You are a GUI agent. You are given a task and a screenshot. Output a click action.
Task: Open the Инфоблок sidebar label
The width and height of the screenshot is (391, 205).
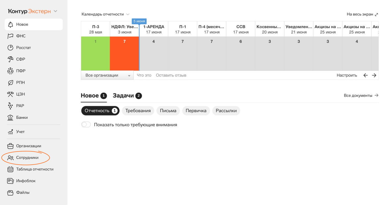click(x=26, y=181)
